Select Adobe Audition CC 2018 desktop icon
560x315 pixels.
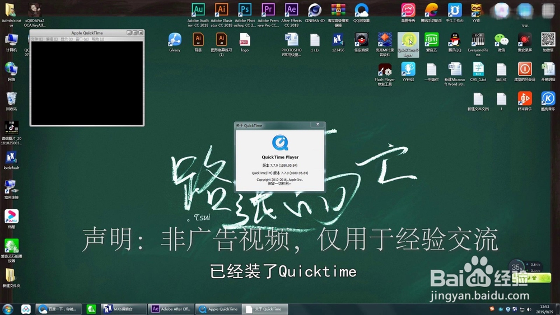point(198,15)
